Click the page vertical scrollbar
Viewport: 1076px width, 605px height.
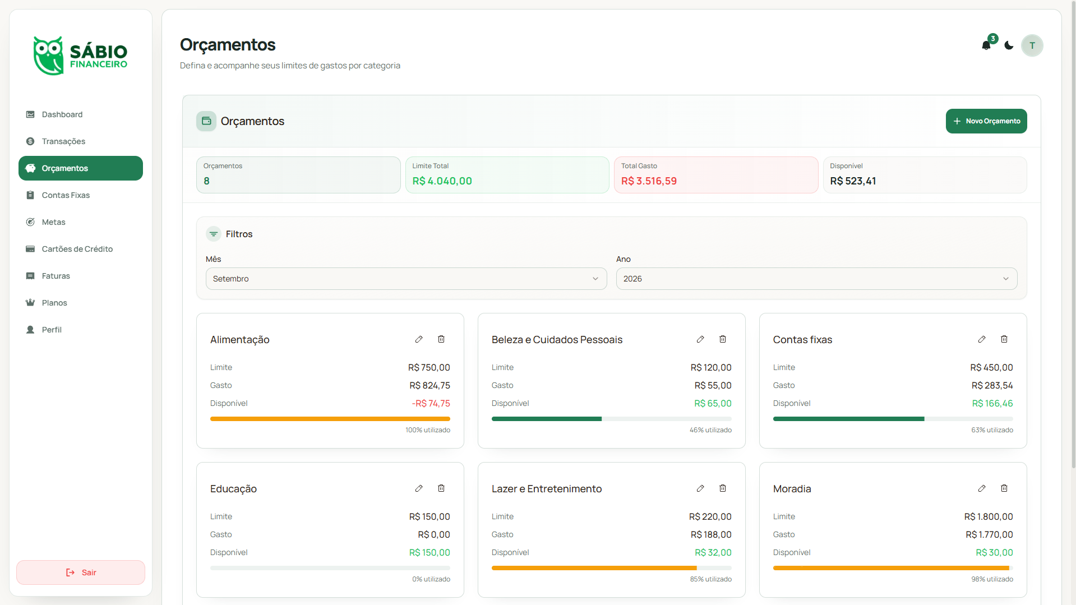point(1073,235)
